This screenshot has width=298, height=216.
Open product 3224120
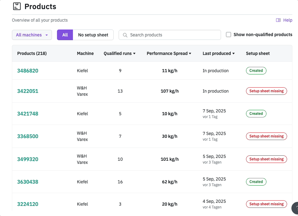click(28, 204)
